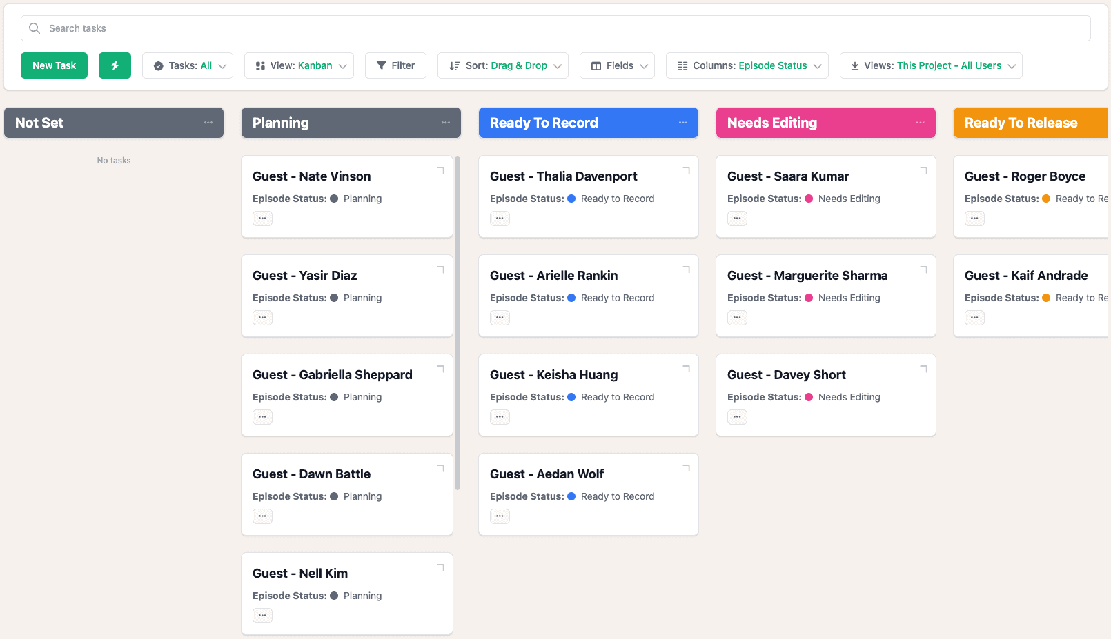
Task: Open the Fields dropdown menu
Action: pyautogui.click(x=617, y=65)
